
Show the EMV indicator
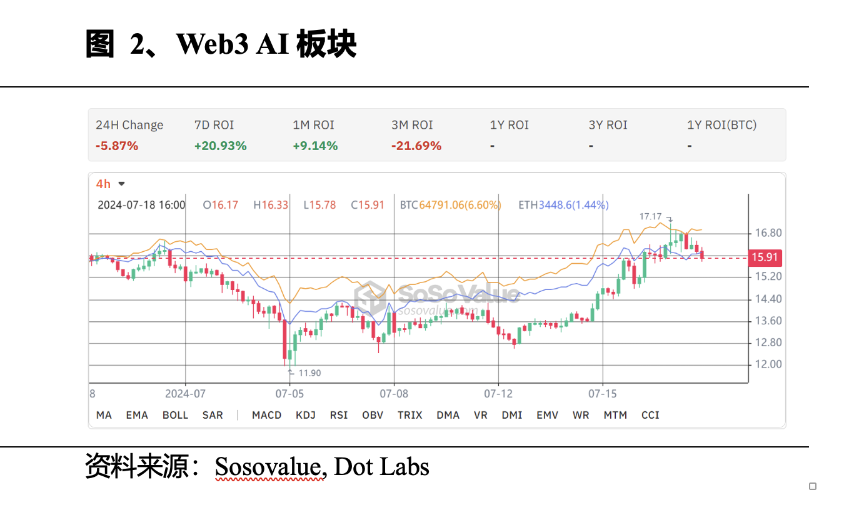[548, 415]
